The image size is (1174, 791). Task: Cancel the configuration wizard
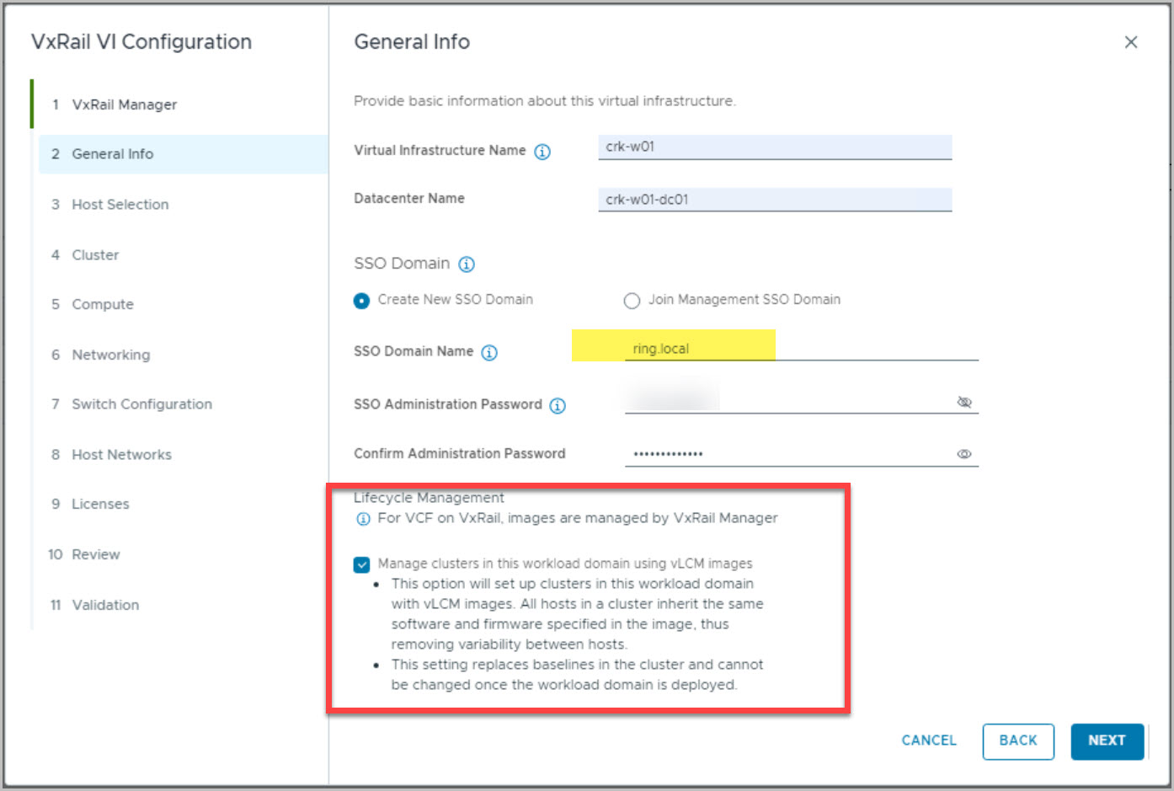(928, 740)
